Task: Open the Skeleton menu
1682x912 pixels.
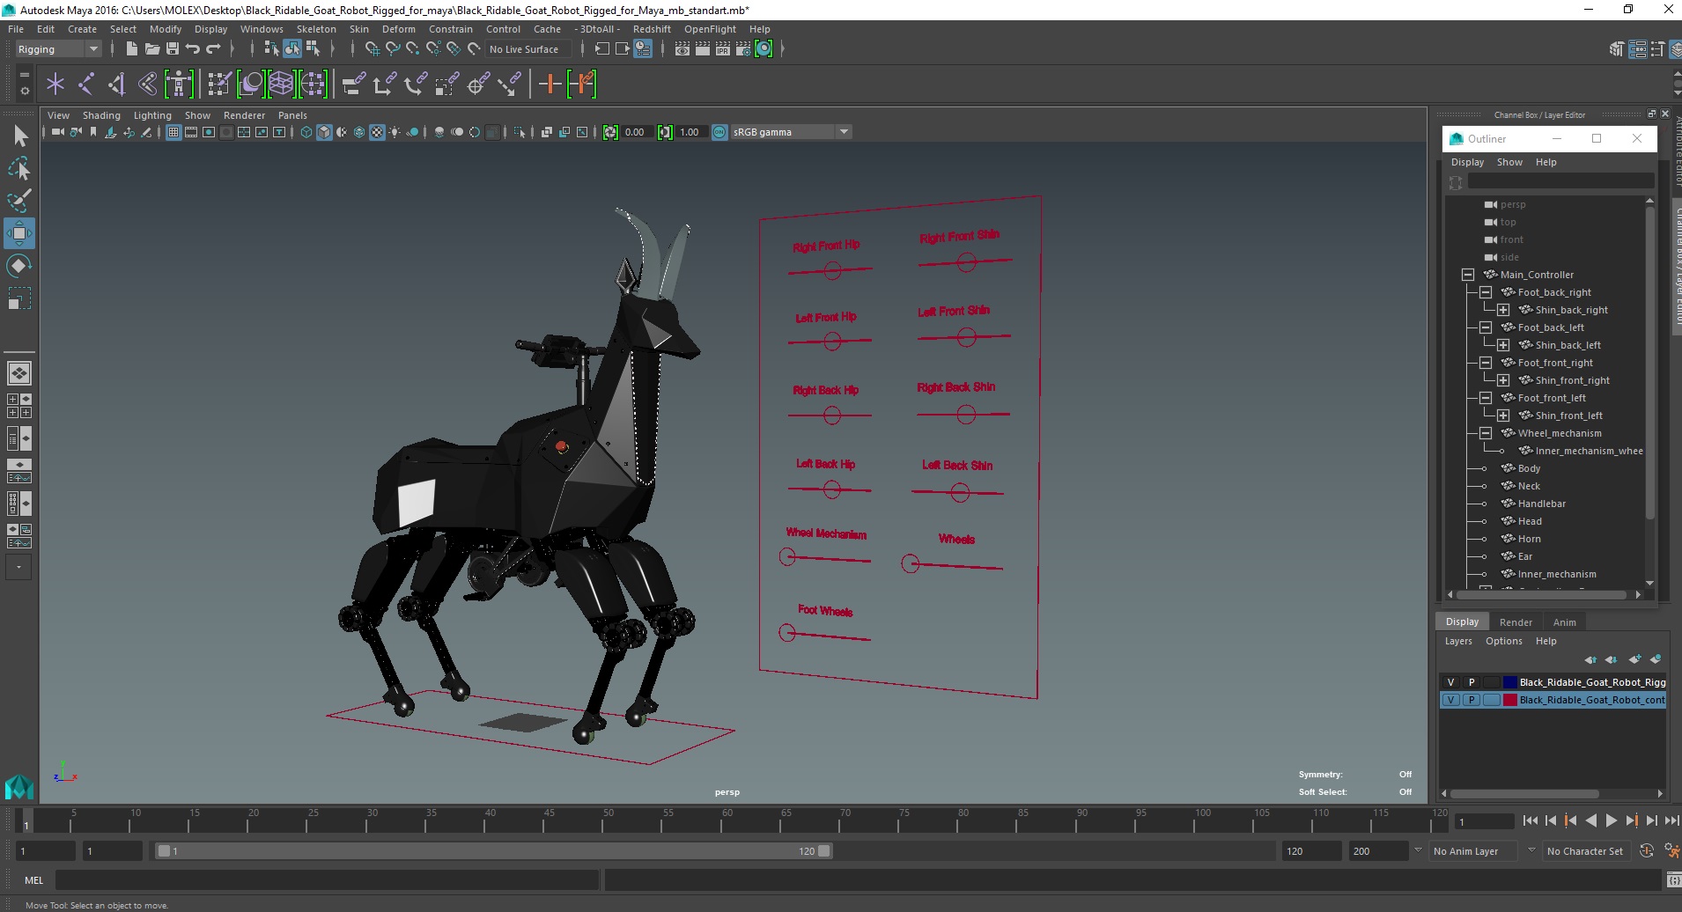Action: click(316, 29)
